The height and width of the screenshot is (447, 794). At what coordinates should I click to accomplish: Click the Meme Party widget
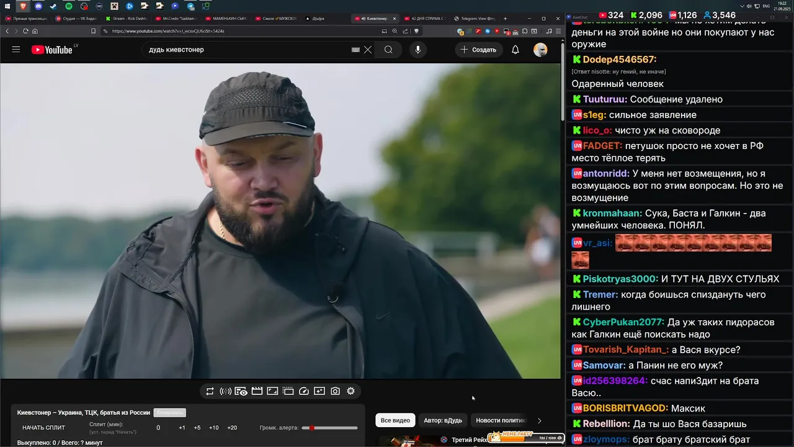click(525, 437)
